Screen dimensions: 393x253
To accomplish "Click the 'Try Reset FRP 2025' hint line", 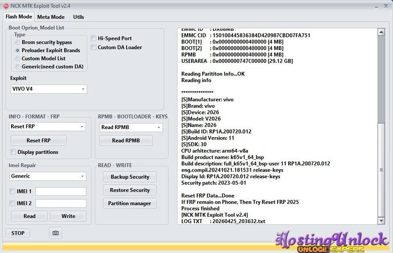I will [240, 202].
